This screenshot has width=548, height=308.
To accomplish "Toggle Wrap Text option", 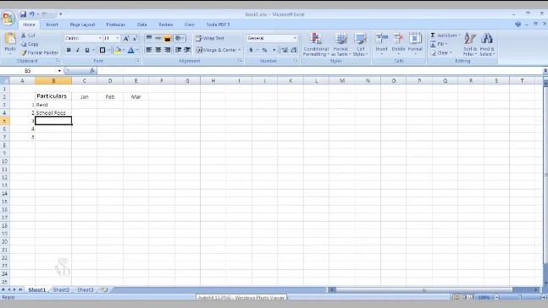I will point(210,38).
